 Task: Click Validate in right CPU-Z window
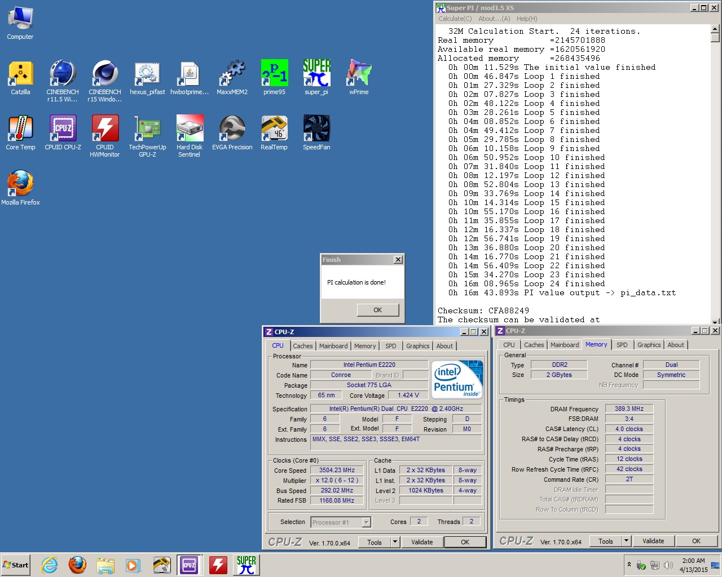coord(653,541)
